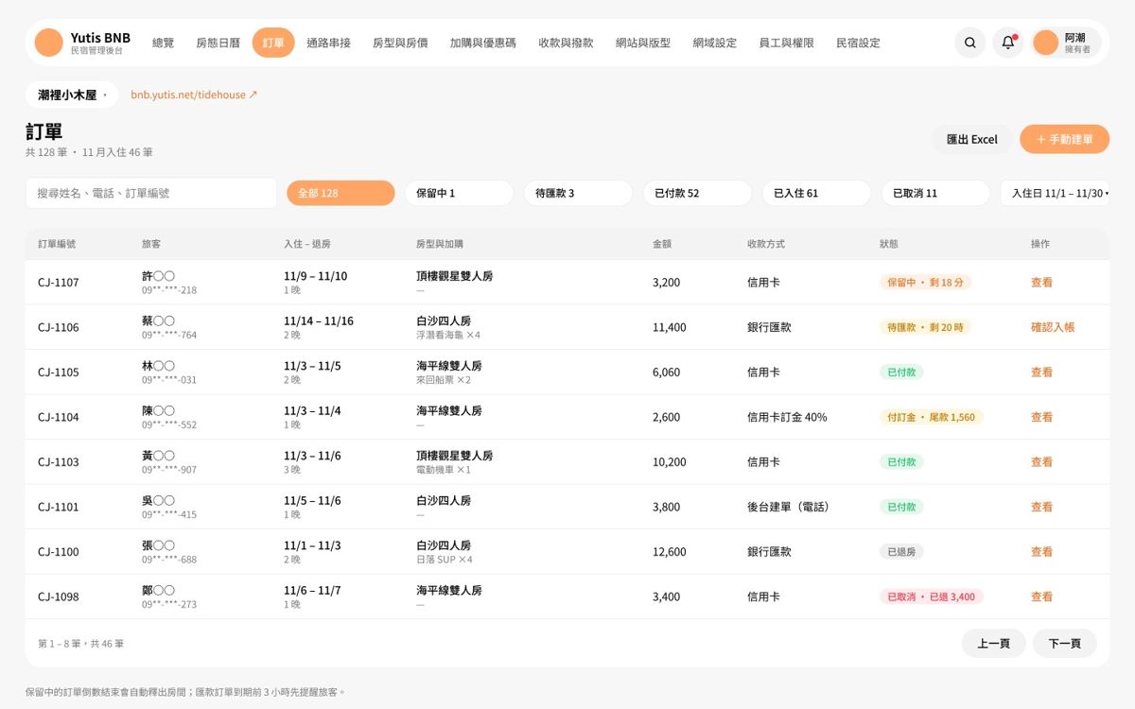Click 查看 for order CJ-1107
This screenshot has height=709, width=1135.
(1041, 283)
